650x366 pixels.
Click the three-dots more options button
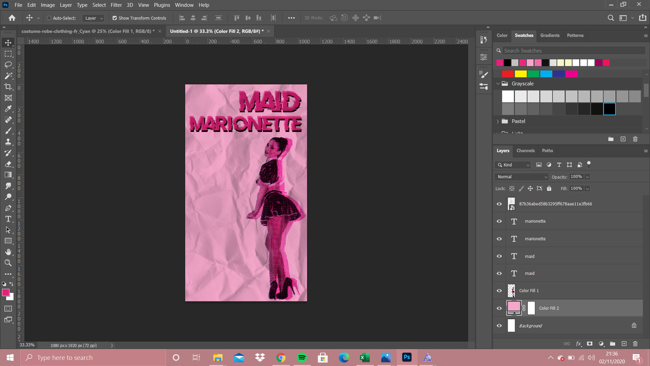point(291,18)
